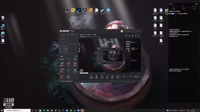Select the 文本 1 source row

pos(68,51)
